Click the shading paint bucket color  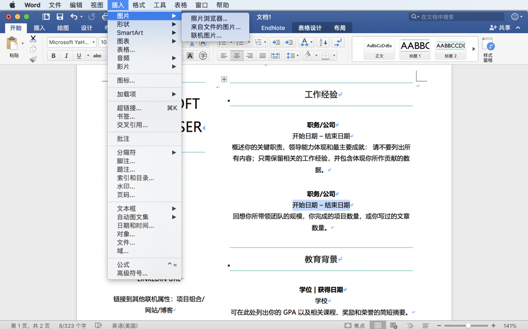pos(307,55)
